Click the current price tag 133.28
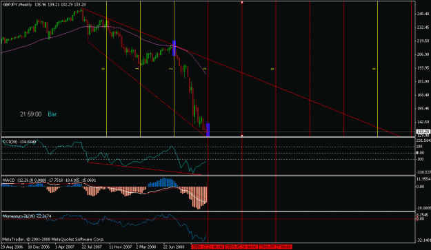 pyautogui.click(x=423, y=132)
